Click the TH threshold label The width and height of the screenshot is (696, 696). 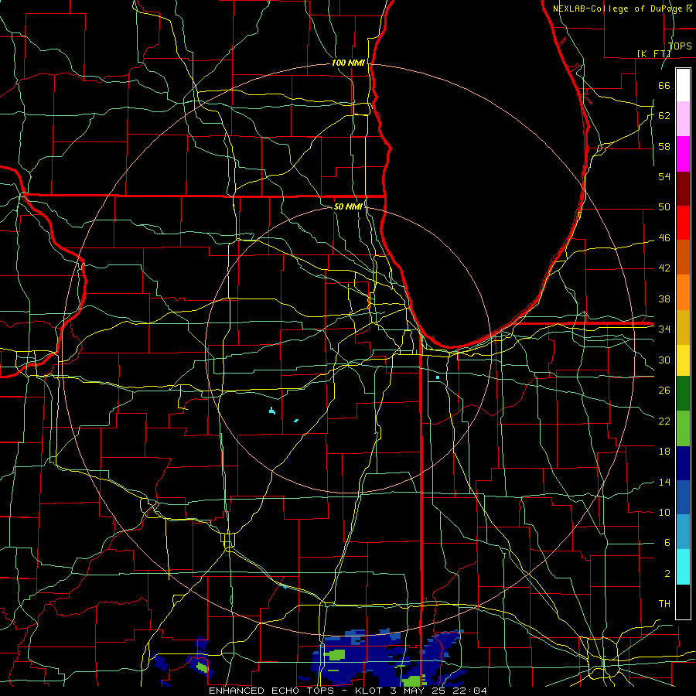(664, 604)
